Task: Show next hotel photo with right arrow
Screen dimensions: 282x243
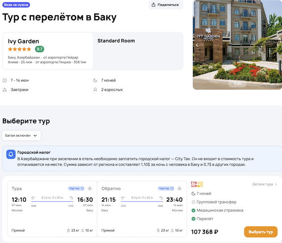Action: pyautogui.click(x=278, y=45)
